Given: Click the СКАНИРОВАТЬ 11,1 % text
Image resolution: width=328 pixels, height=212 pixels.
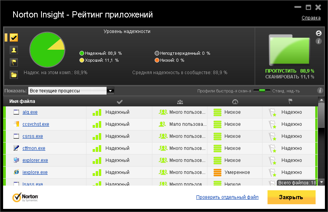Looking at the screenshot, I should click(290, 77).
